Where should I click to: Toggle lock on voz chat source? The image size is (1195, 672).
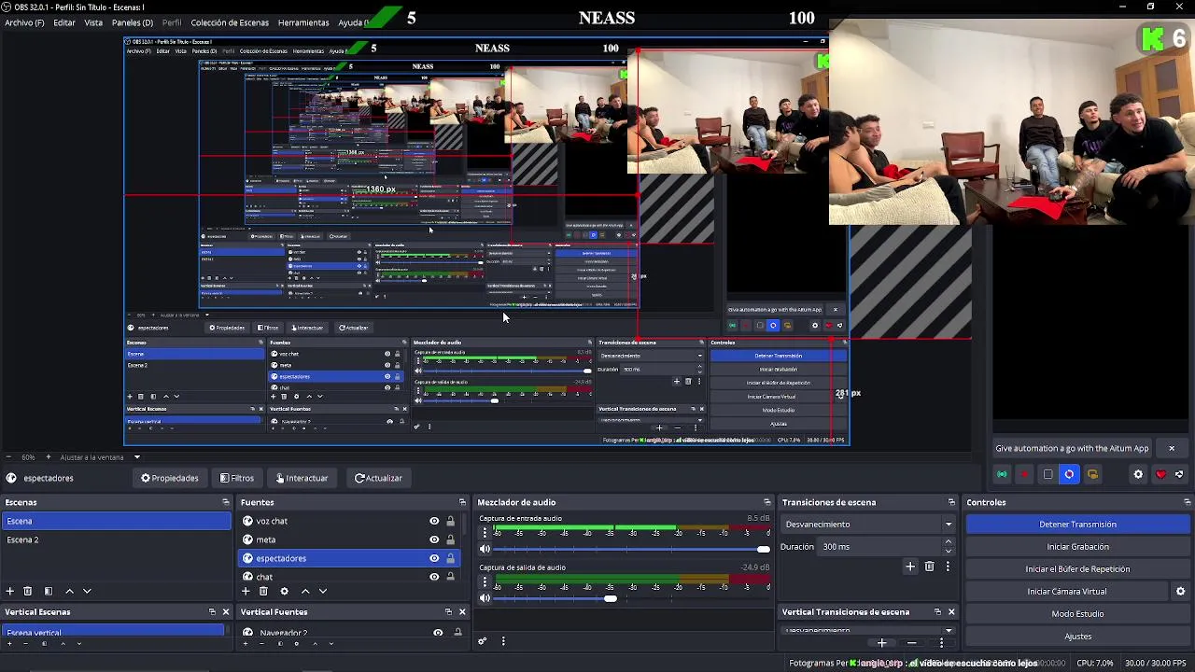click(x=450, y=522)
